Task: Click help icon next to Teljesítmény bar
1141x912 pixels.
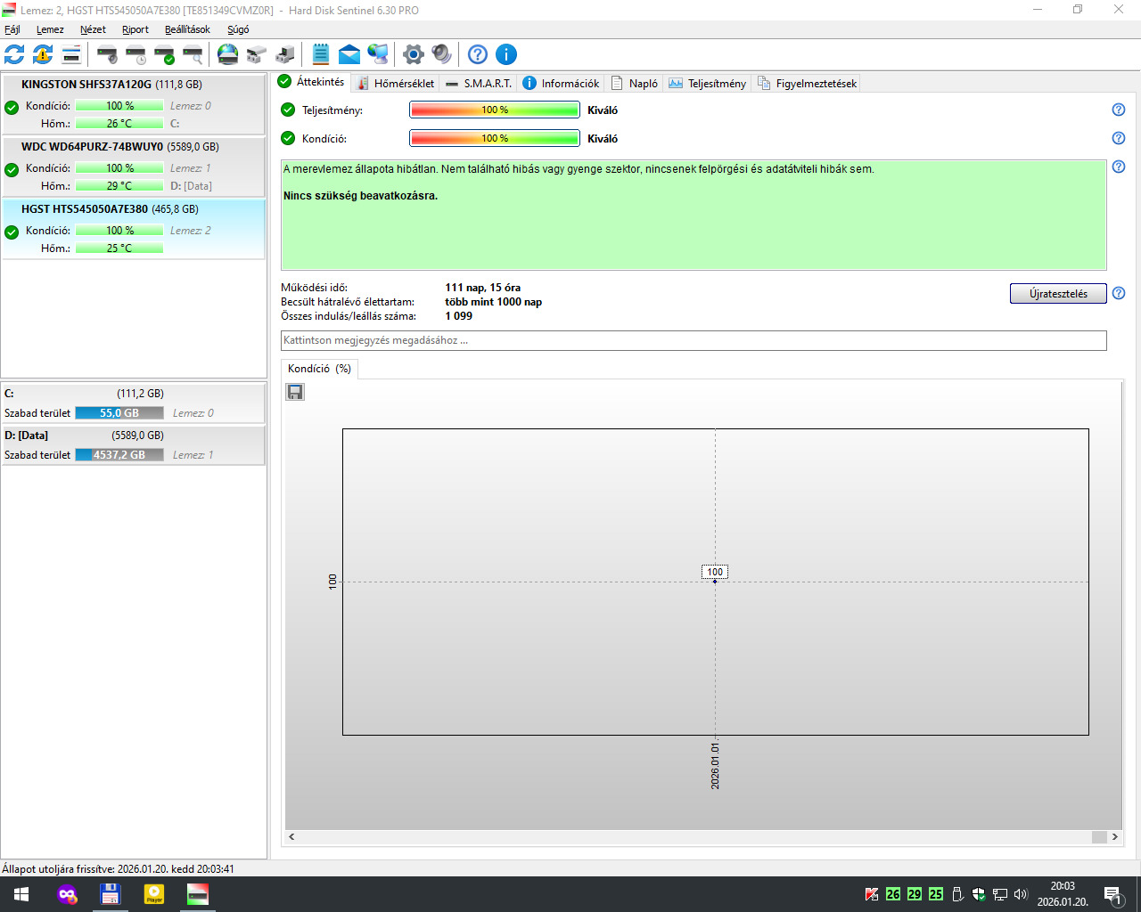Action: click(1119, 110)
